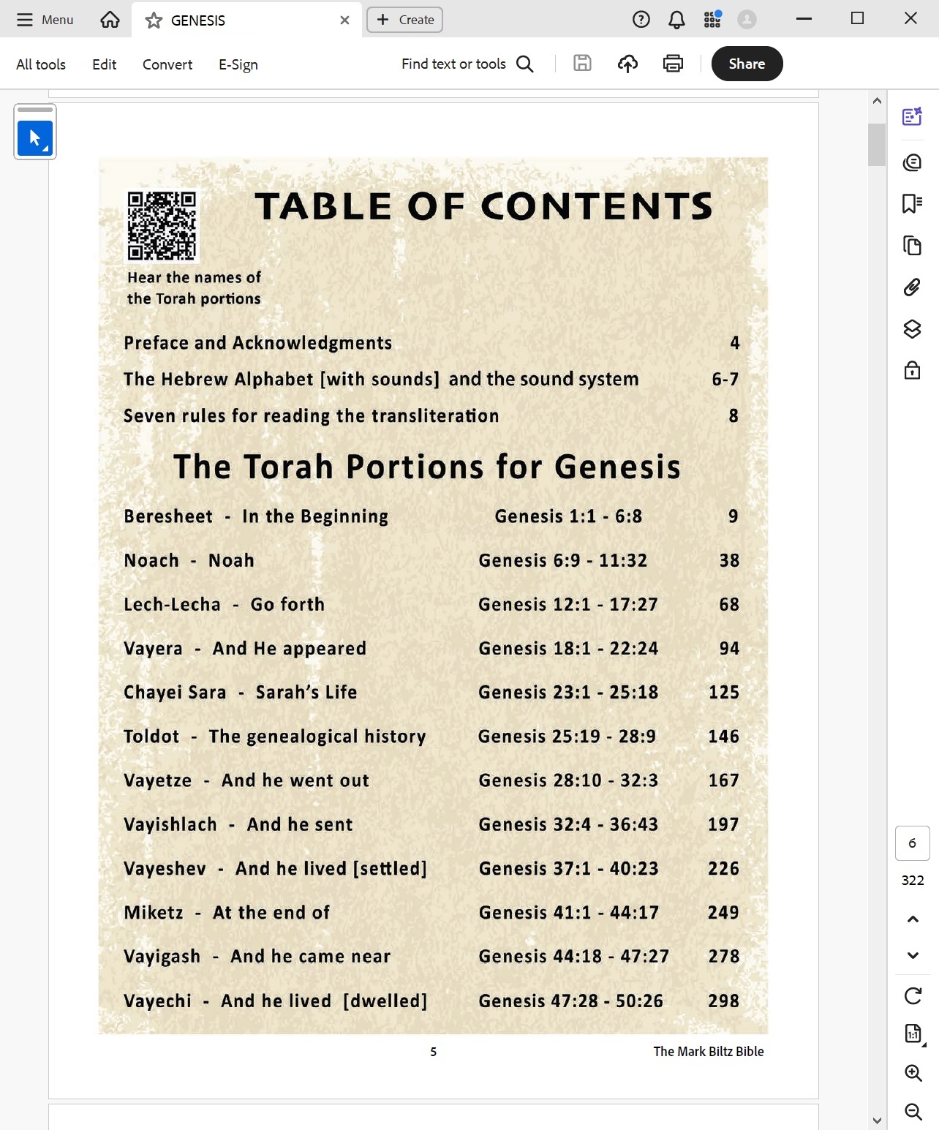Image resolution: width=939 pixels, height=1130 pixels.
Task: Open All tools panel
Action: click(x=41, y=64)
